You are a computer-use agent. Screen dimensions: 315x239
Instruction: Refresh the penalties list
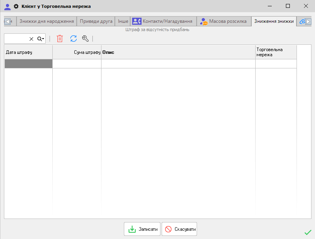[74, 39]
